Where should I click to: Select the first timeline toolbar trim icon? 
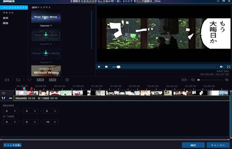(7, 80)
